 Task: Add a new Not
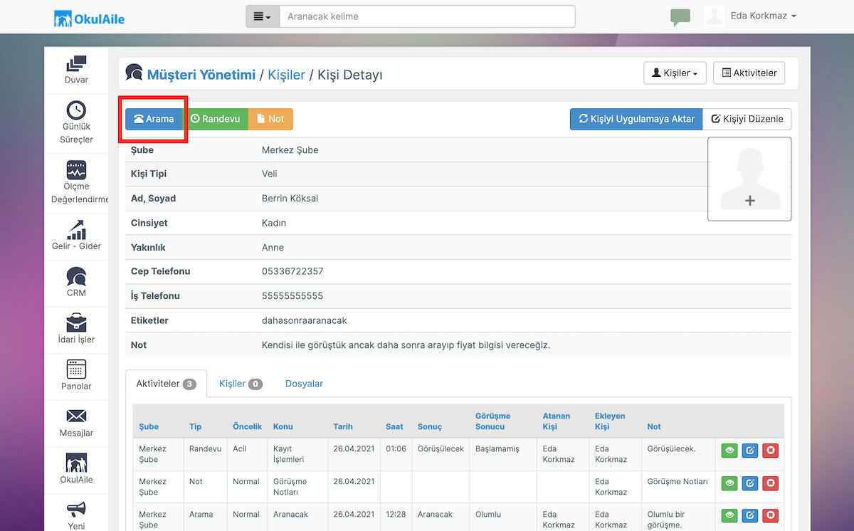(270, 119)
